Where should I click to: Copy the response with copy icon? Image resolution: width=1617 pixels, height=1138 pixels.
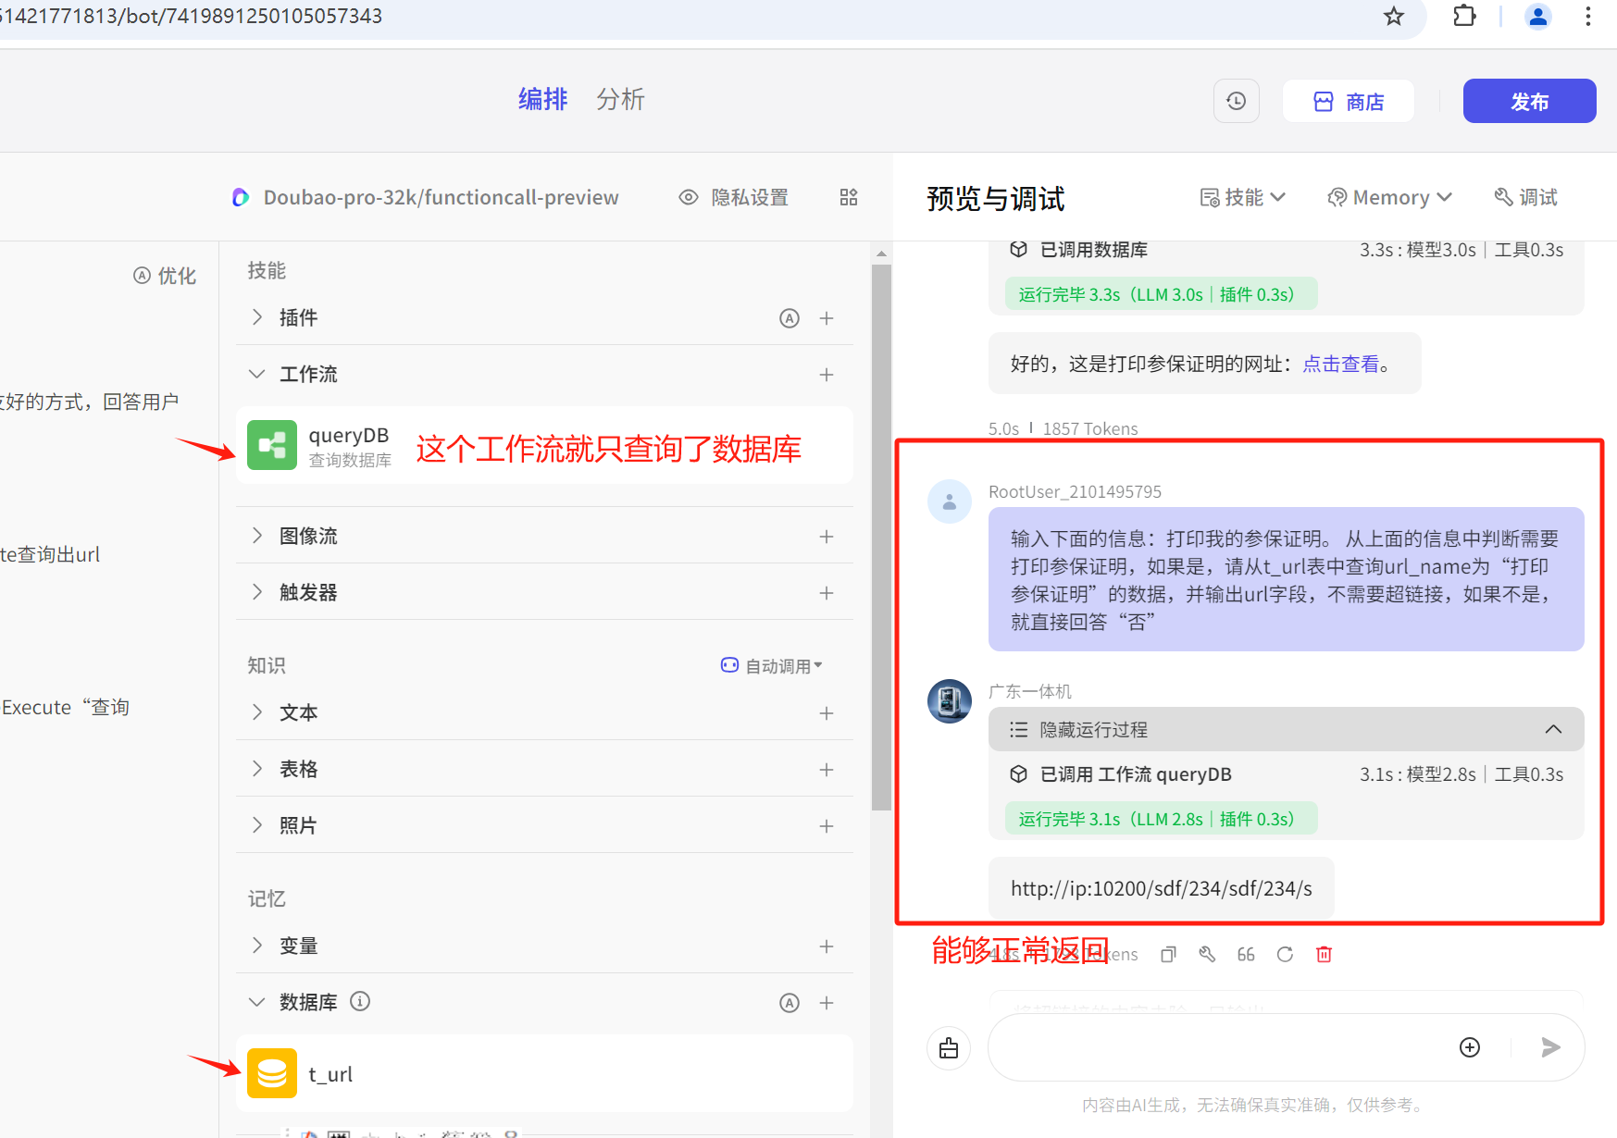pos(1168,954)
